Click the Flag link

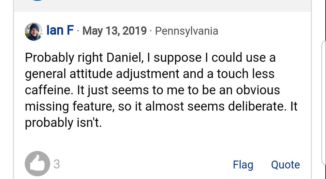243,165
